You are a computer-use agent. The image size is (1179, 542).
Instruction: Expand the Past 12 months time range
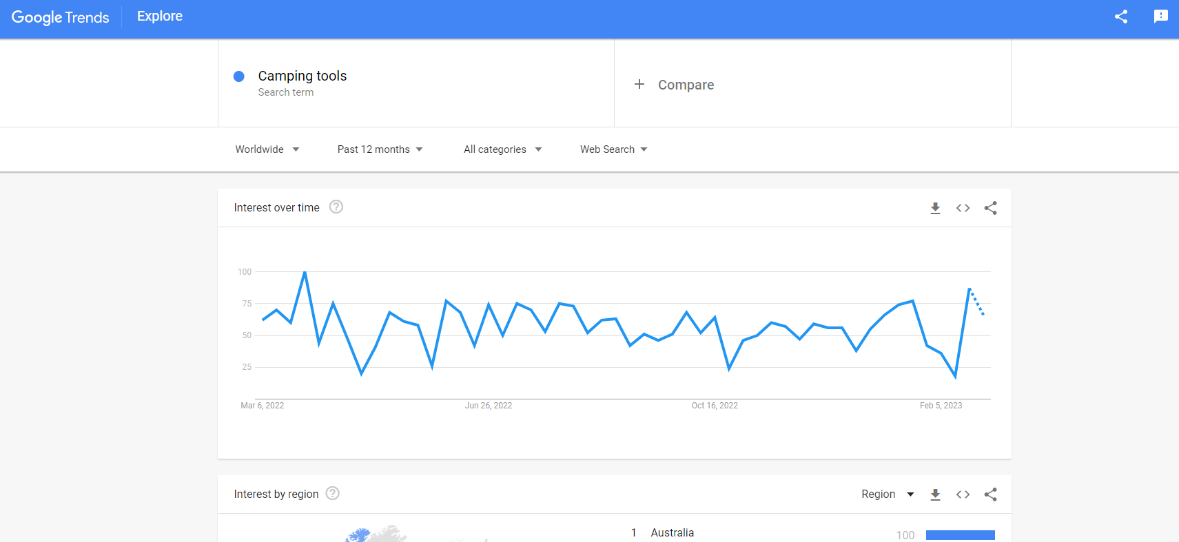[380, 149]
